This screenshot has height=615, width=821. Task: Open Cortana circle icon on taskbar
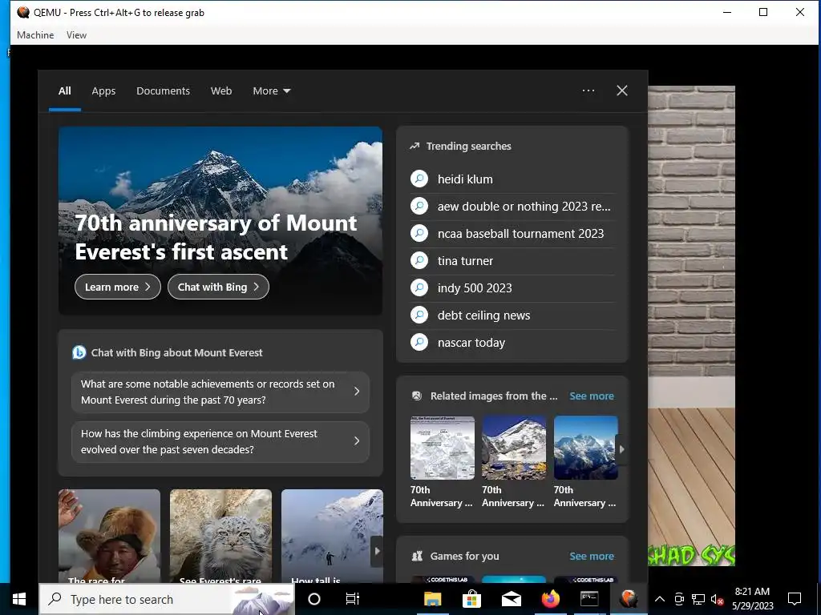tap(314, 599)
